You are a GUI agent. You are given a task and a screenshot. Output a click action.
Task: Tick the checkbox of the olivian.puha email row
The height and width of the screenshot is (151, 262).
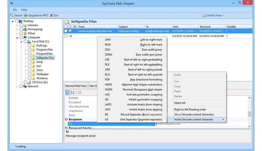66,31
